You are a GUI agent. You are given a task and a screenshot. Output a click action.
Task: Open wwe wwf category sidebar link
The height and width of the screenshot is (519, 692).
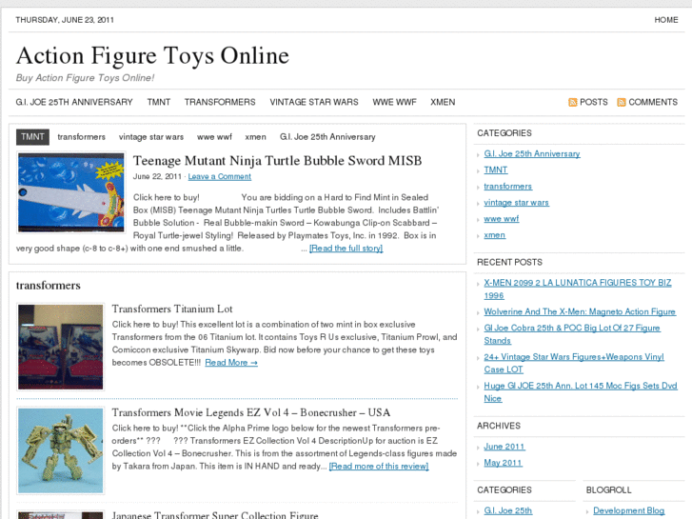click(x=502, y=219)
